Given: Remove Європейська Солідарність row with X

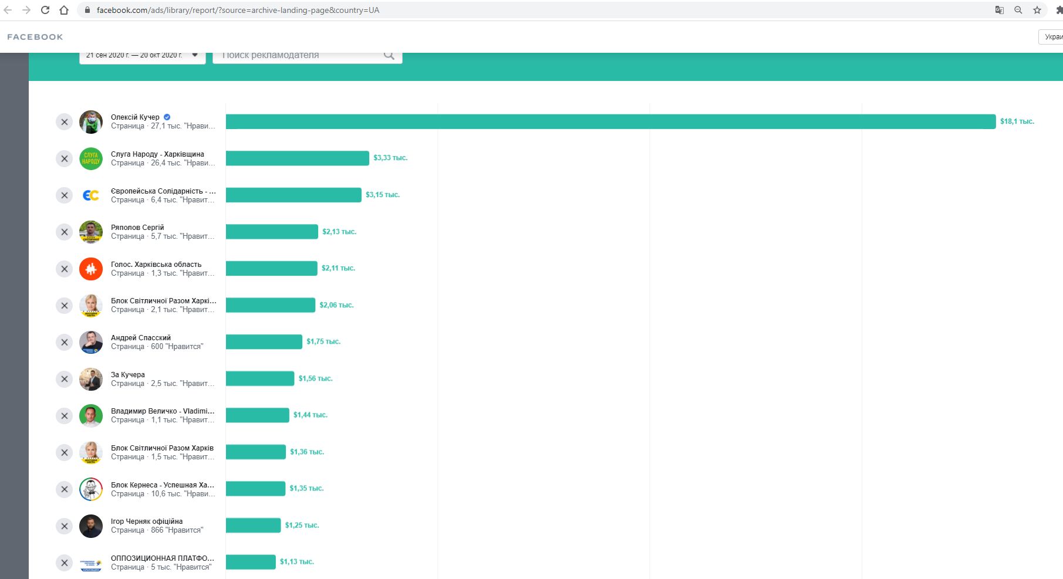Looking at the screenshot, I should click(65, 195).
